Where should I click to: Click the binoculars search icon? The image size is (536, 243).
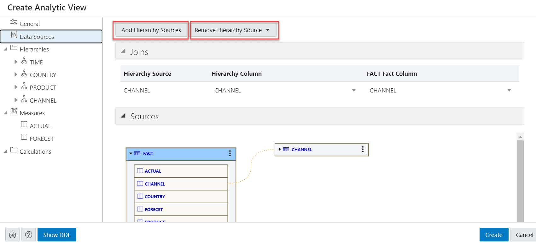[13, 235]
